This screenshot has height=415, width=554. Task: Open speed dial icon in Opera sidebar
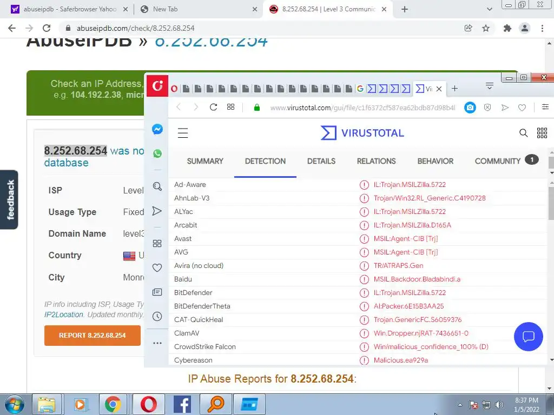(157, 244)
